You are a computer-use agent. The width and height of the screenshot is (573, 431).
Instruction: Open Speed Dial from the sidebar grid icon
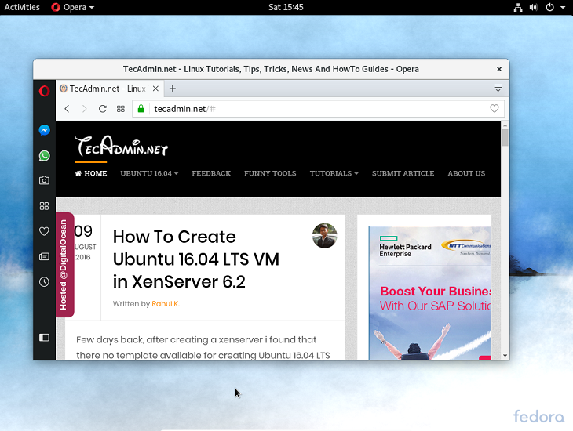(44, 206)
